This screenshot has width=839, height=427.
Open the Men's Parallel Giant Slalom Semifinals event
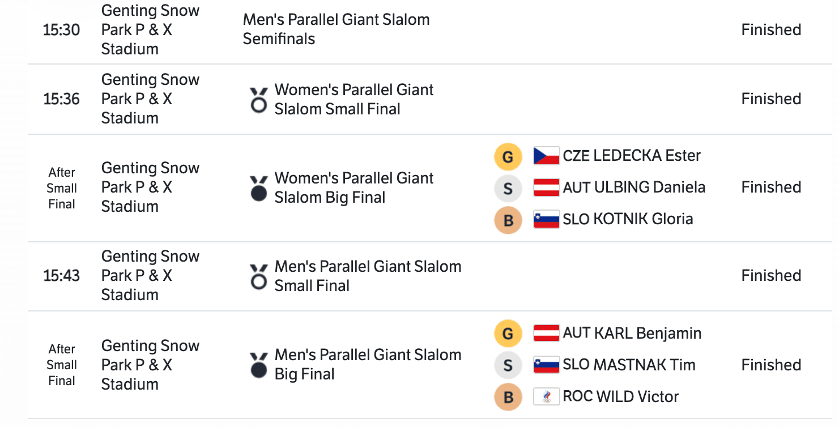click(x=336, y=29)
